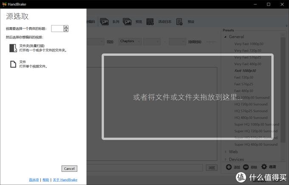The height and width of the screenshot is (185, 289).
Task: Click the title number input box
Action: point(57,28)
